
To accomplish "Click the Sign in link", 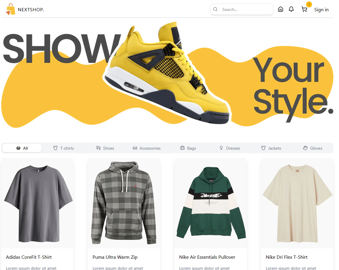I will (321, 10).
